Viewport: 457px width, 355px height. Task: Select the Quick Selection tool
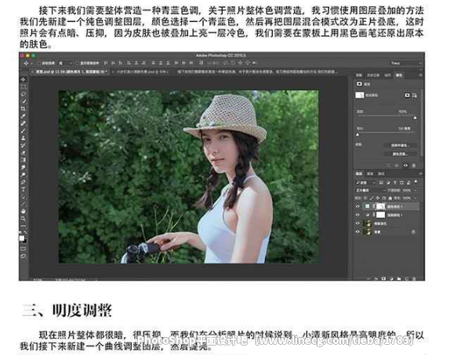tap(24, 101)
